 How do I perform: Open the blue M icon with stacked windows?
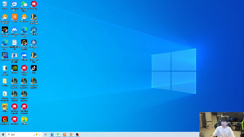tap(14, 4)
